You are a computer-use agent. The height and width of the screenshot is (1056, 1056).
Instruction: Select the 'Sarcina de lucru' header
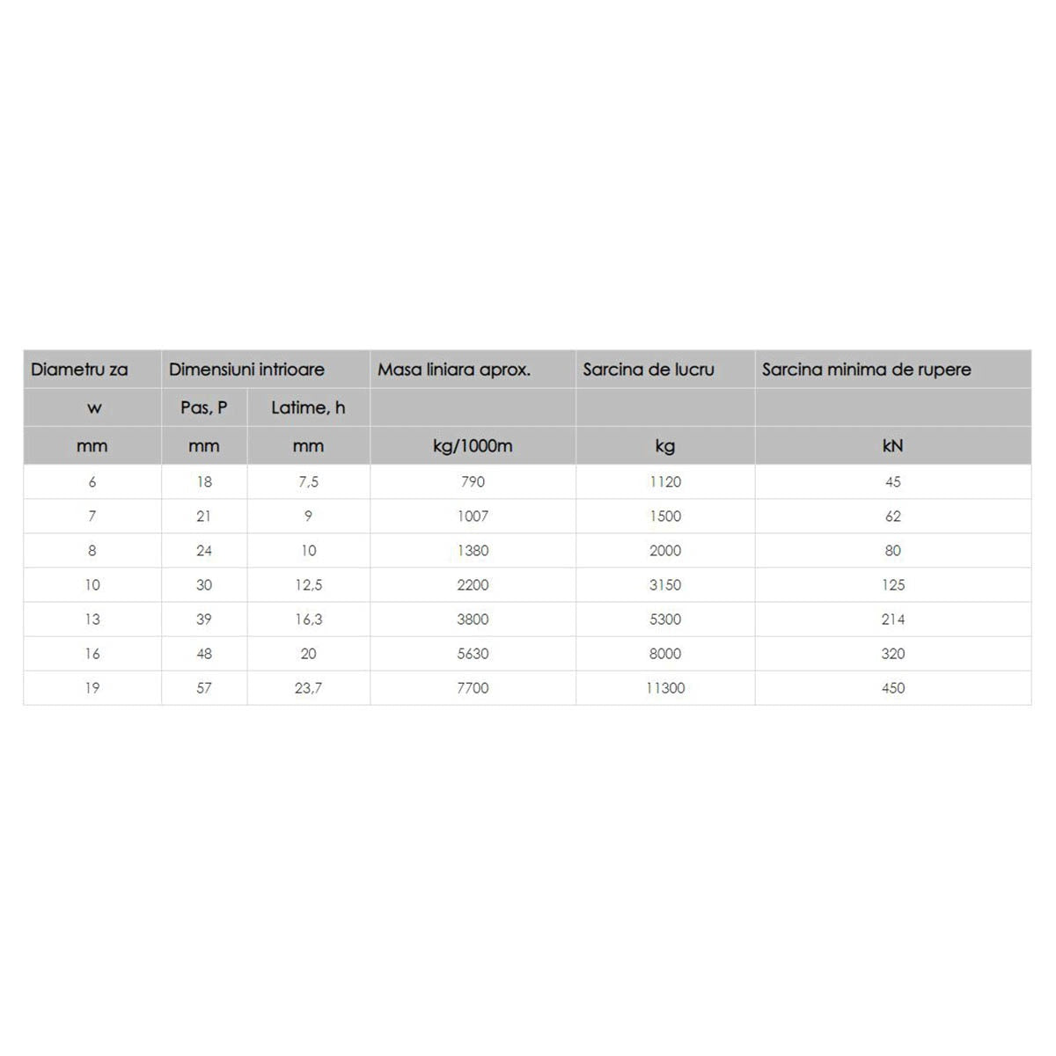[649, 370]
